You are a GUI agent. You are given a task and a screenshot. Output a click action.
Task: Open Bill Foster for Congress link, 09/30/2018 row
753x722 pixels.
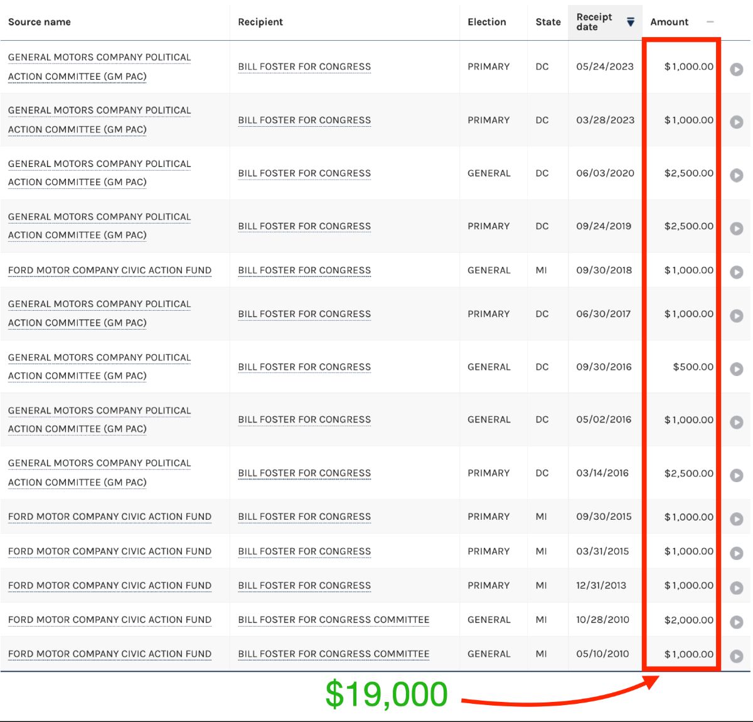(x=304, y=271)
